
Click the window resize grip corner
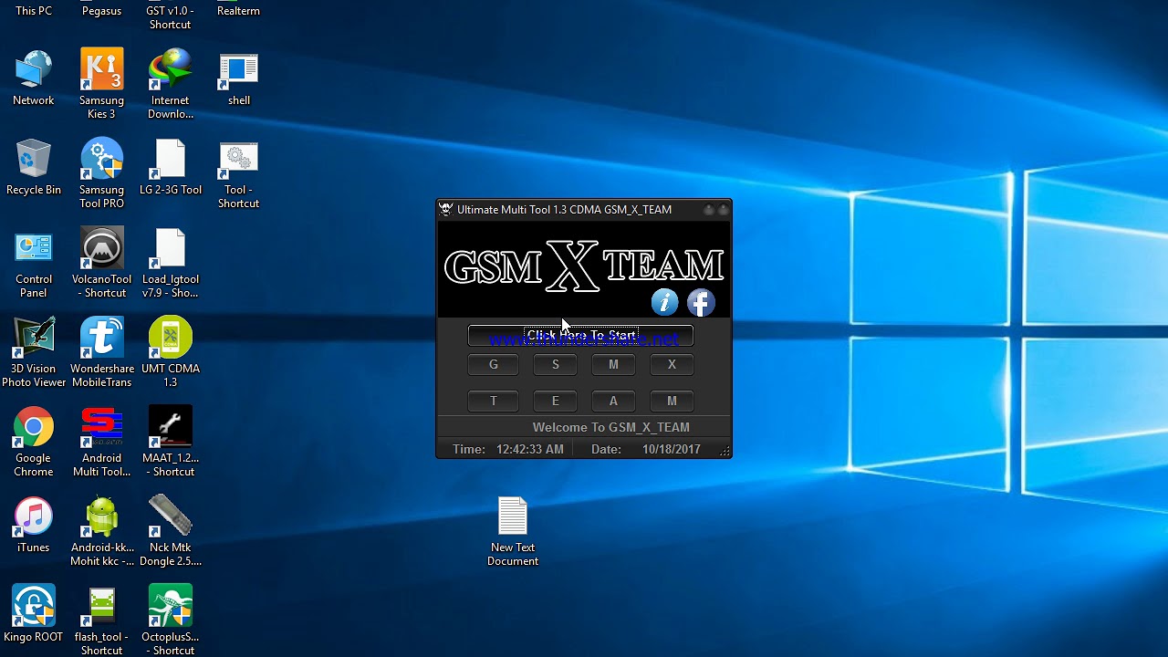(725, 451)
